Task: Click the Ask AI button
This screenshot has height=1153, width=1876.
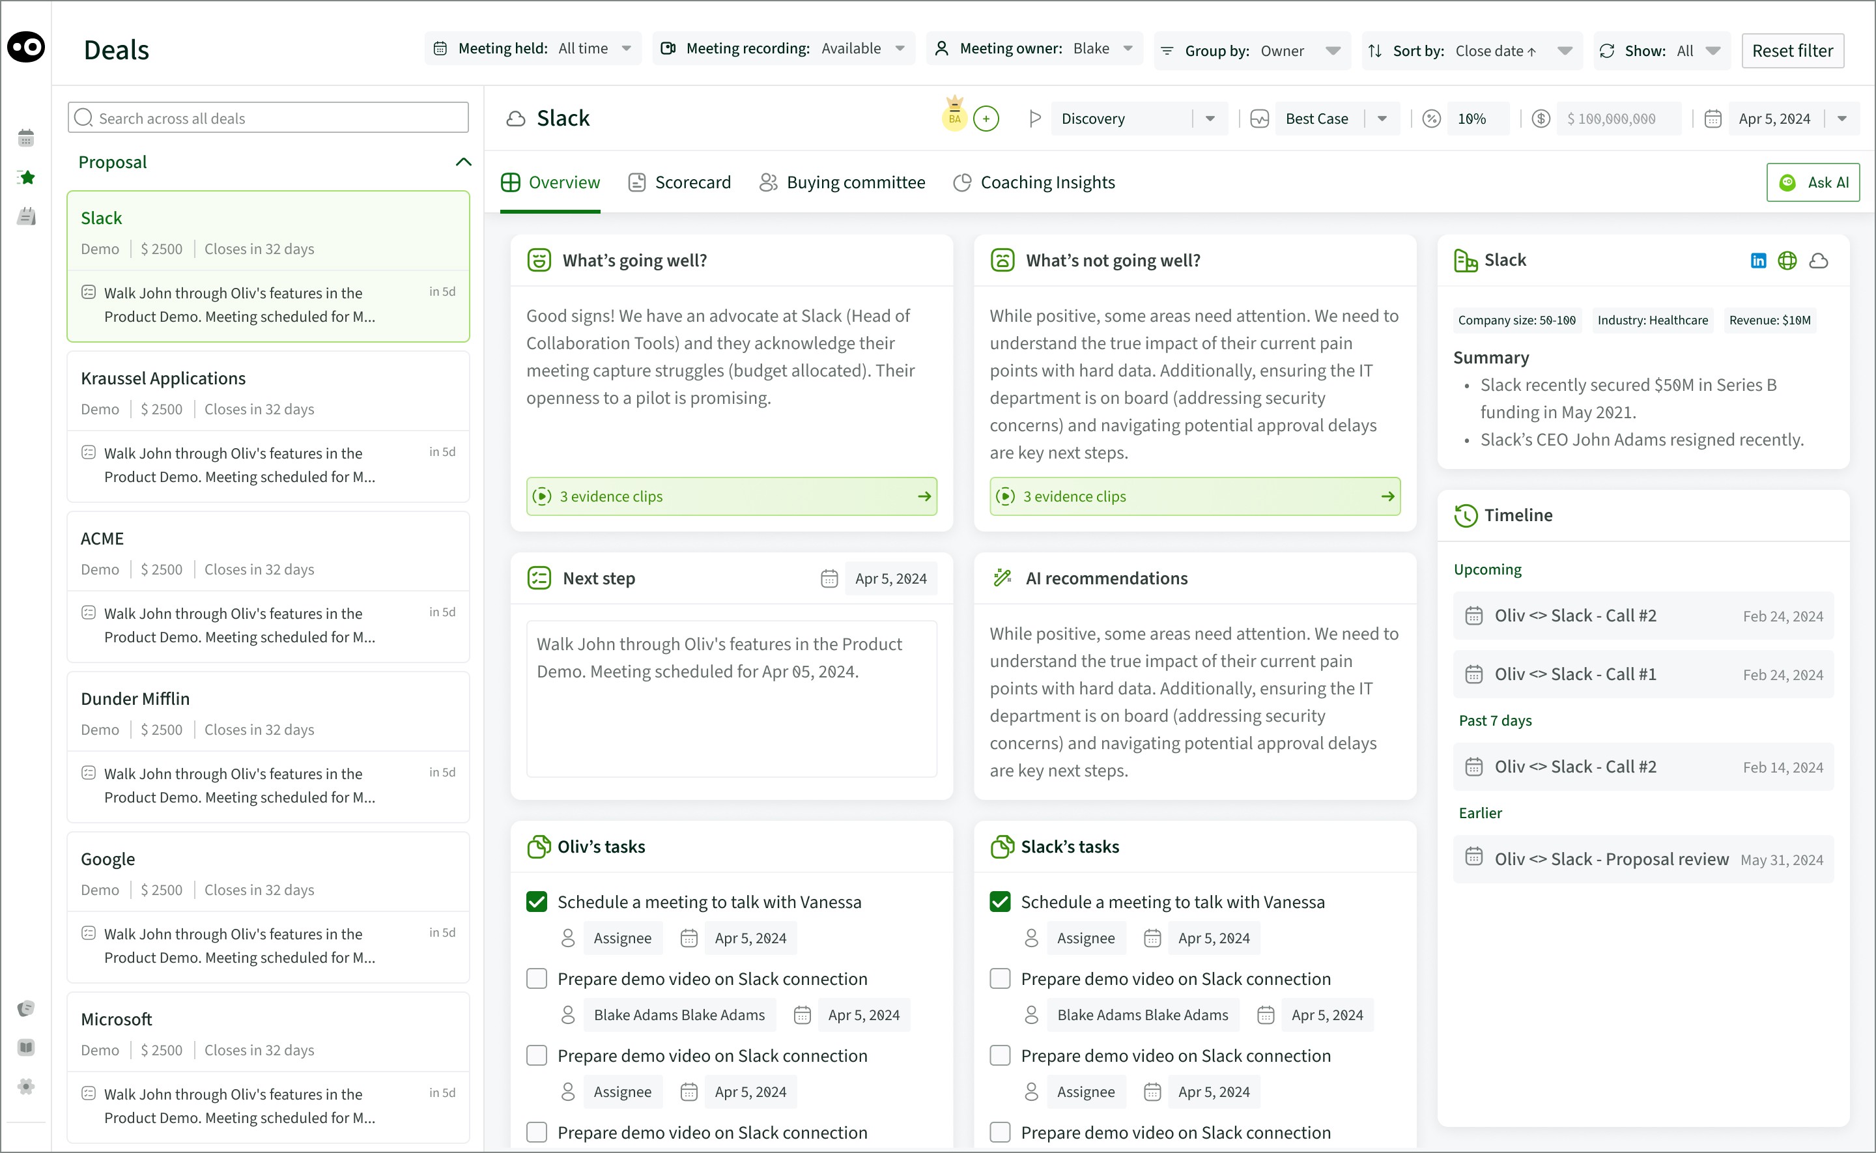Action: point(1813,183)
